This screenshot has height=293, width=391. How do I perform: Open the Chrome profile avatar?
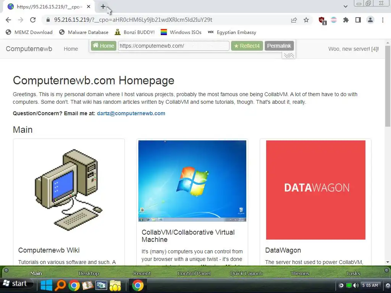370,20
